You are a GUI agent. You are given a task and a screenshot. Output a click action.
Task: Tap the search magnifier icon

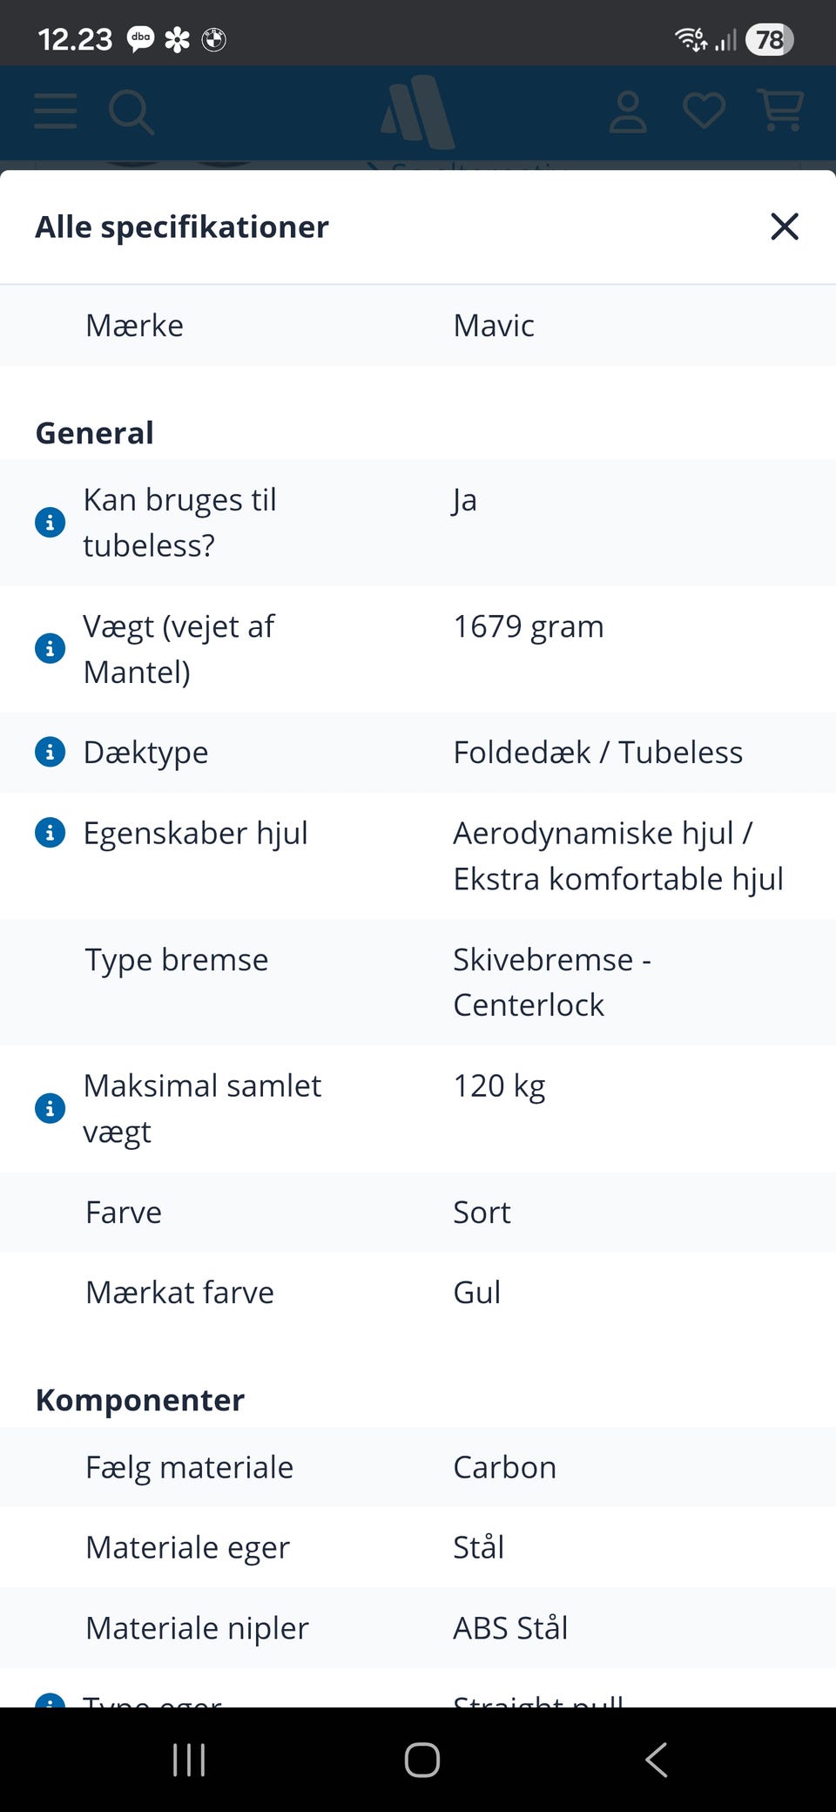[131, 112]
